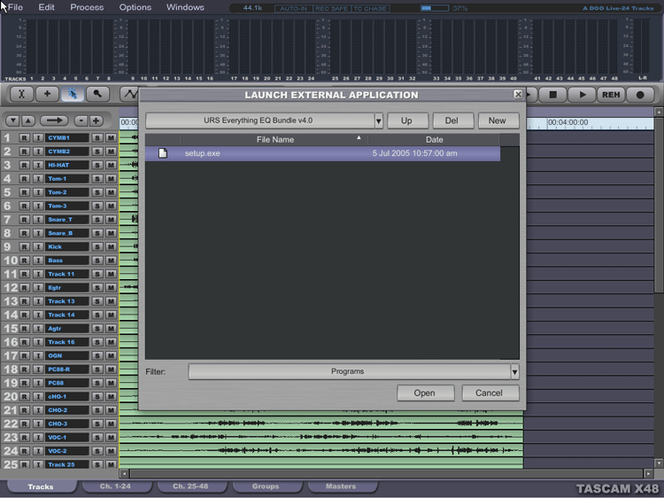Image resolution: width=664 pixels, height=498 pixels.
Task: Mute the Bass track
Action: pos(111,261)
